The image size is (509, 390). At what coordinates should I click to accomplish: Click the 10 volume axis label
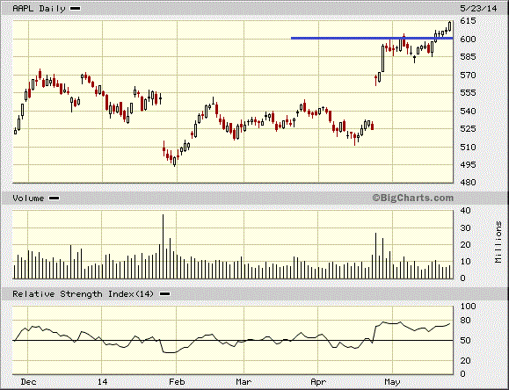pyautogui.click(x=466, y=262)
